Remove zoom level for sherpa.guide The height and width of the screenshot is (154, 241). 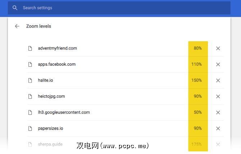[218, 144]
